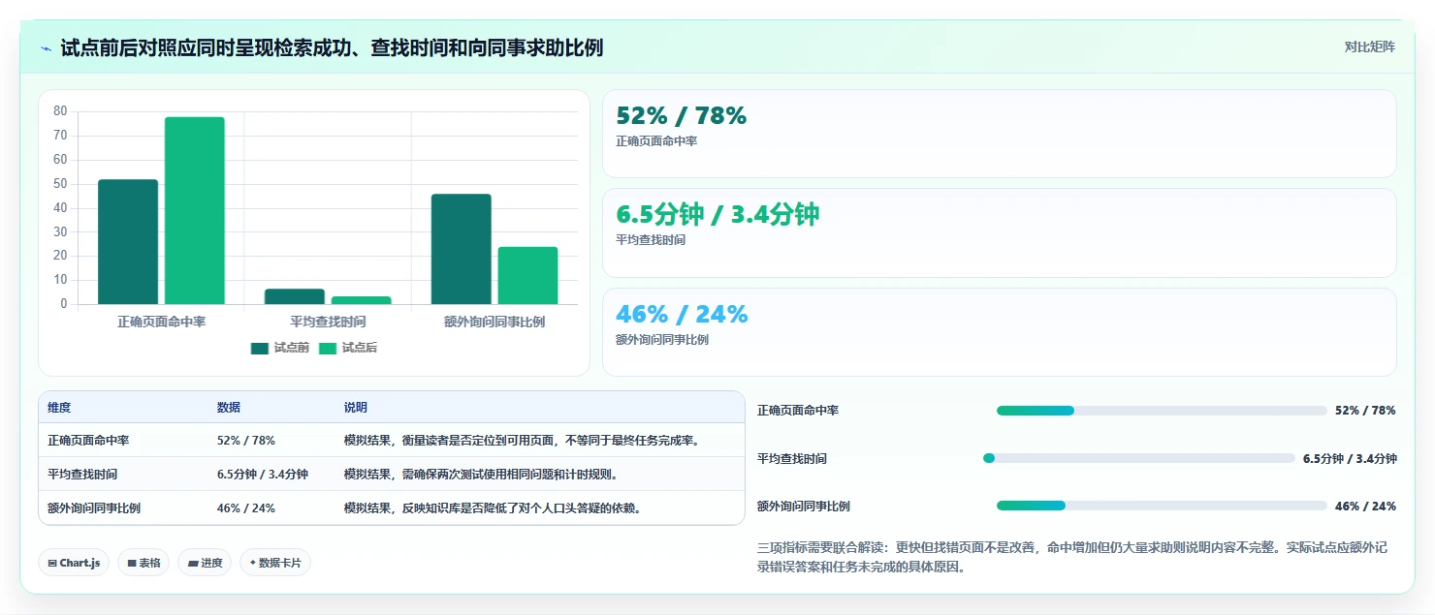Click the note paragraph starting 三项指标需要联合解读
Image resolution: width=1435 pixels, height=615 pixels.
tap(1072, 558)
